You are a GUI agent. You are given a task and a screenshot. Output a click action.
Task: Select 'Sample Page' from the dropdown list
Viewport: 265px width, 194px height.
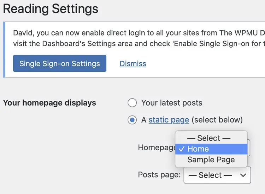click(x=211, y=160)
